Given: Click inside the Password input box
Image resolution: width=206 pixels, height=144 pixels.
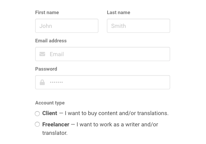Looking at the screenshot, I should coord(103,82).
